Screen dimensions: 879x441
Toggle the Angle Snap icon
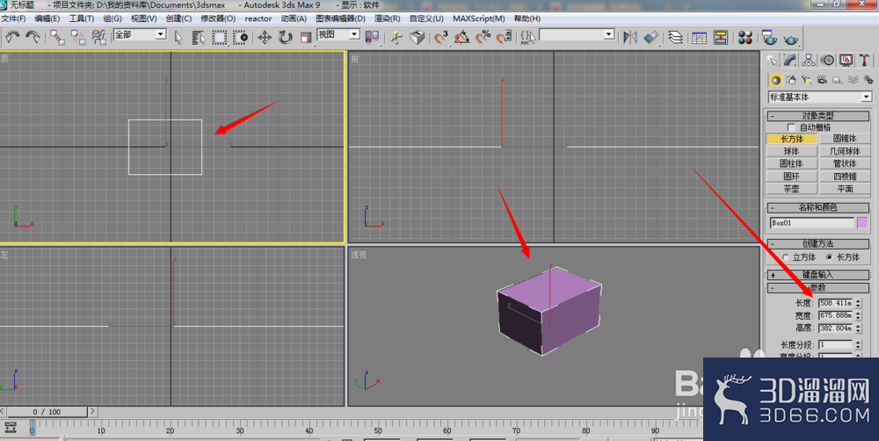[462, 38]
